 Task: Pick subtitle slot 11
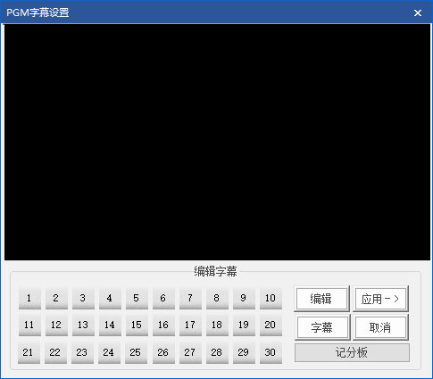pos(29,325)
